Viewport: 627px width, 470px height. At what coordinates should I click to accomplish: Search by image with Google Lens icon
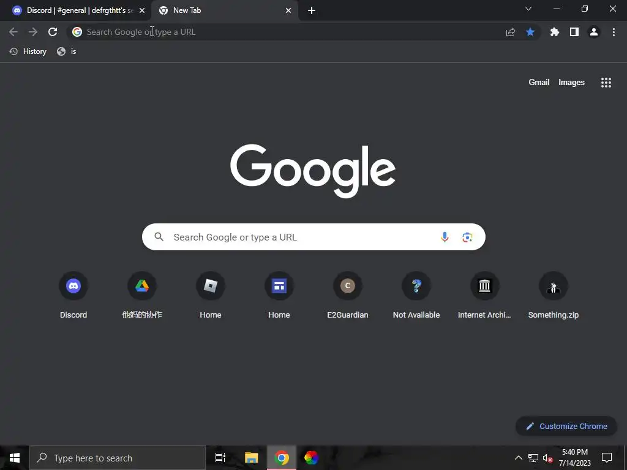467,237
